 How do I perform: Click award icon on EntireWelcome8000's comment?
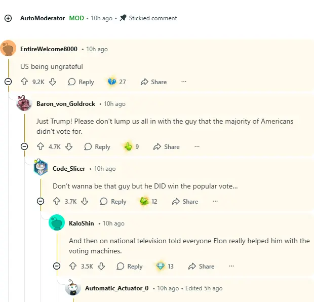point(111,82)
